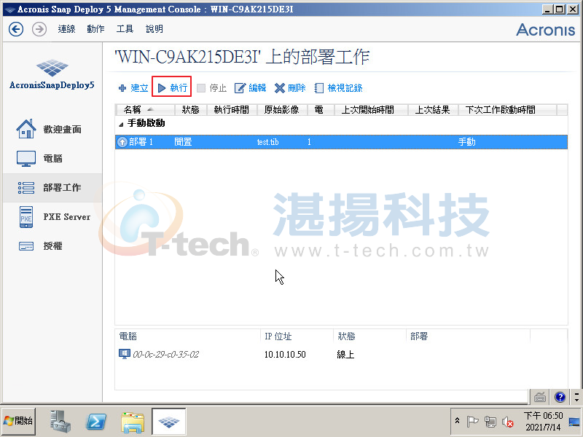Click the 線上 status text

[345, 355]
